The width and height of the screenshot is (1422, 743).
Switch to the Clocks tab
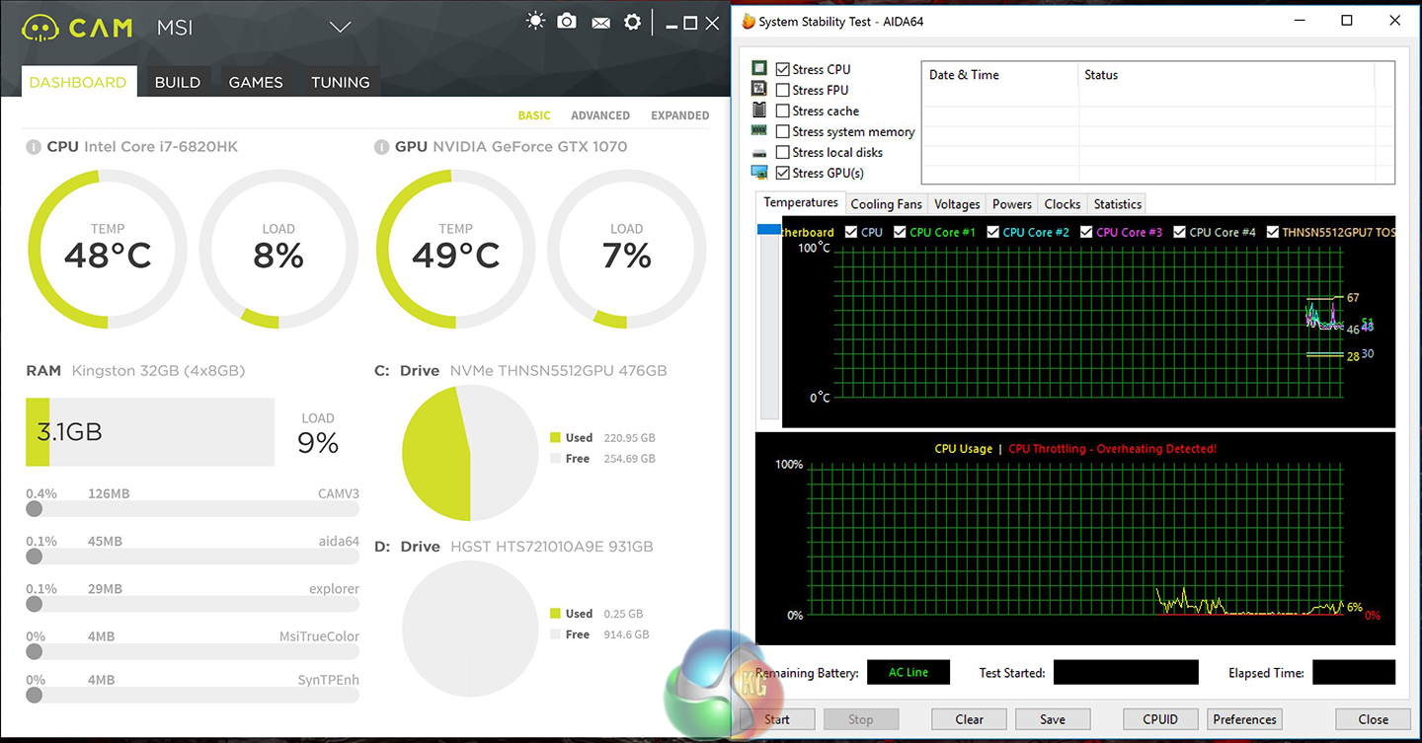pyautogui.click(x=1063, y=204)
